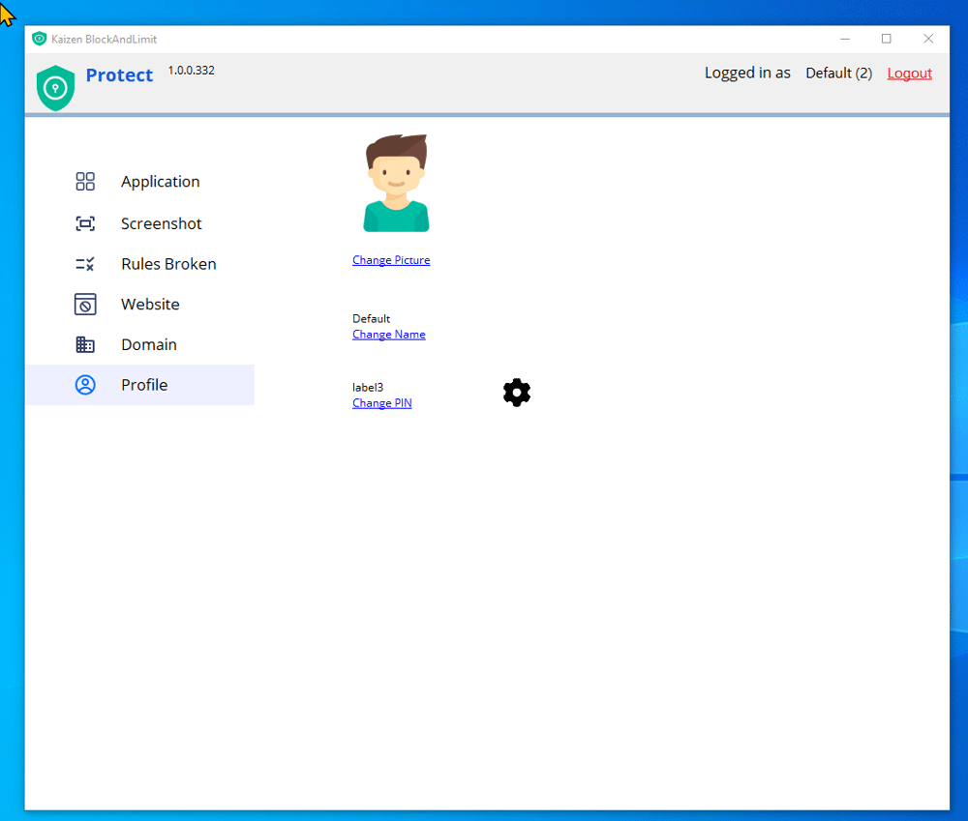Maximize the Kaizen BlockAndLimit window

(886, 39)
